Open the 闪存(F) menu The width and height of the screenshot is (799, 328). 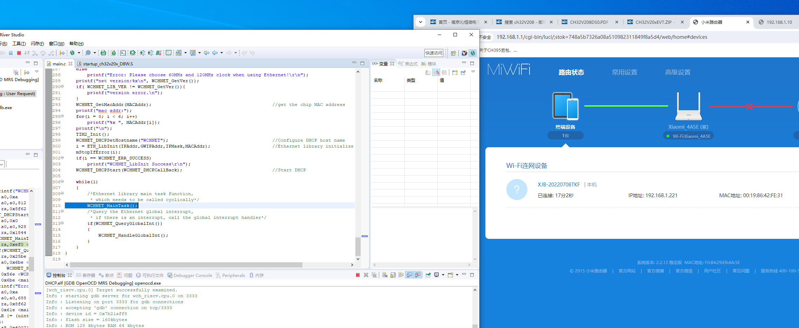(x=37, y=44)
